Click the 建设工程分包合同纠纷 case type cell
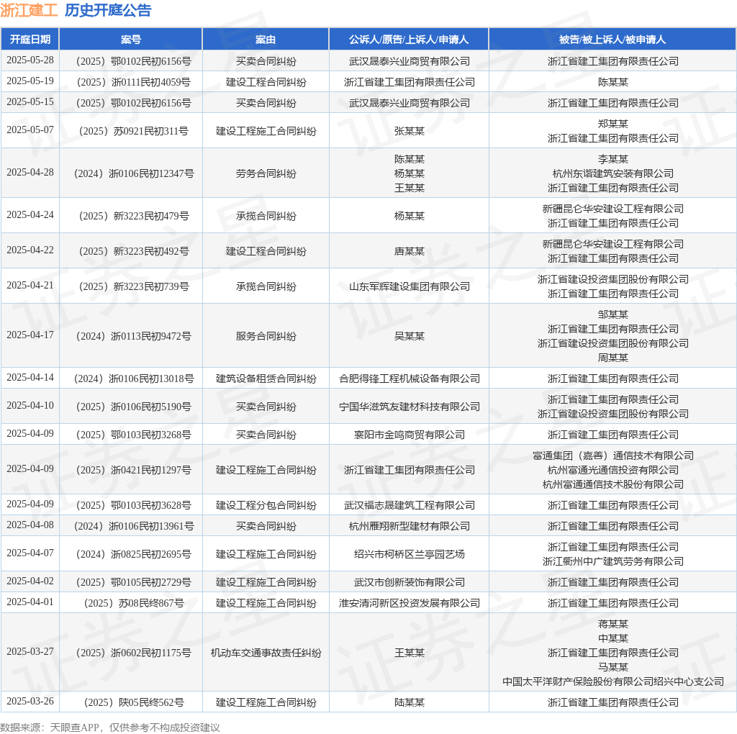 click(266, 506)
